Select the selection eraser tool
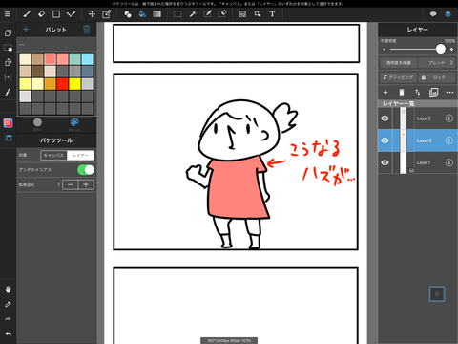The height and width of the screenshot is (344, 458). click(222, 14)
